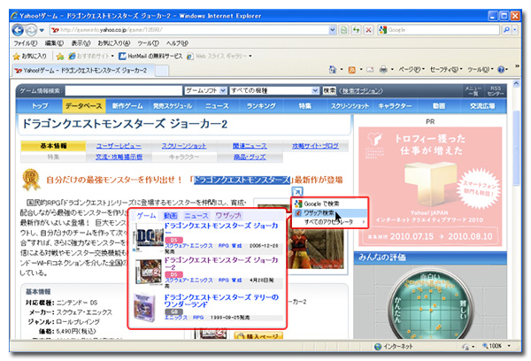The height and width of the screenshot is (361, 531).
Task: Toggle the Compatibility View icon
Action: click(x=343, y=30)
